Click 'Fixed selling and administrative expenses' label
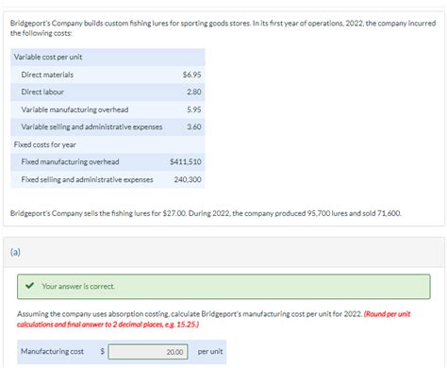The image size is (447, 368). pos(87,179)
